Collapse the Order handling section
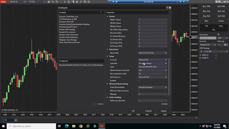 (x=107, y=97)
